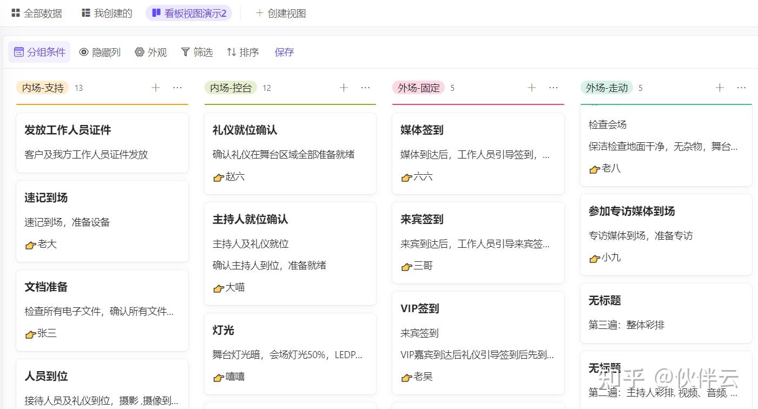The height and width of the screenshot is (409, 758).
Task: Save the view with 保存
Action: 284,52
